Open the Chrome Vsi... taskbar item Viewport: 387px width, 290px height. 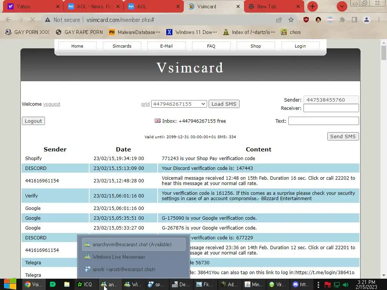[34, 284]
